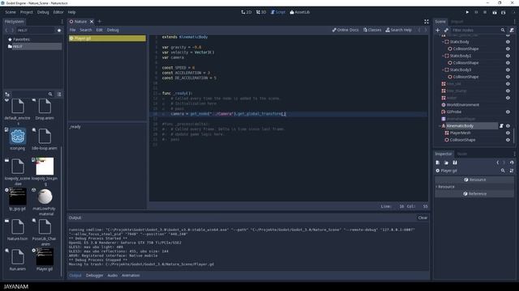The image size is (519, 291).
Task: Switch to the 3D workspace
Action: coord(261,12)
